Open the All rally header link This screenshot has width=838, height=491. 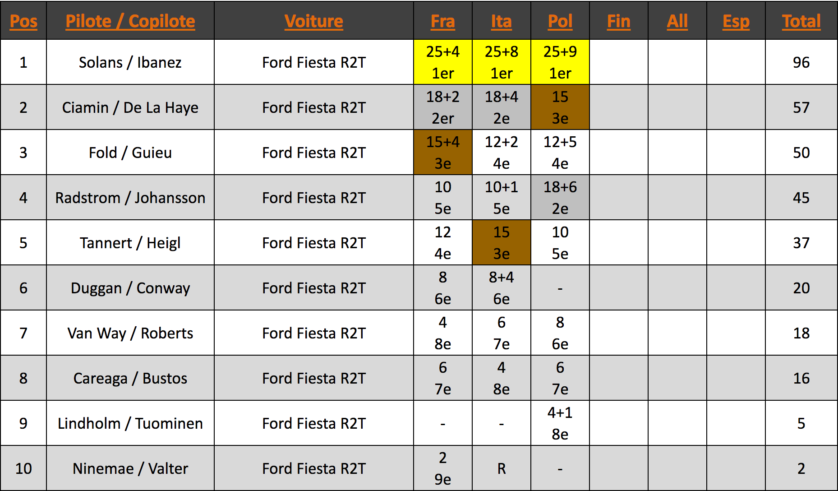tap(677, 21)
